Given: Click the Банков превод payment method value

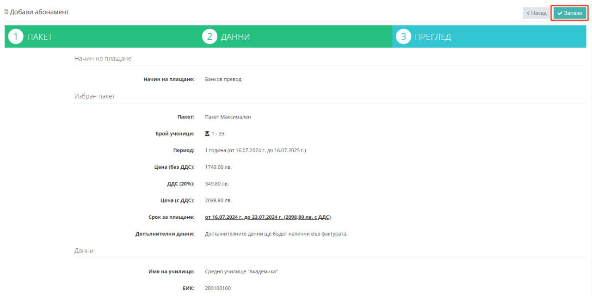Looking at the screenshot, I should (x=223, y=79).
